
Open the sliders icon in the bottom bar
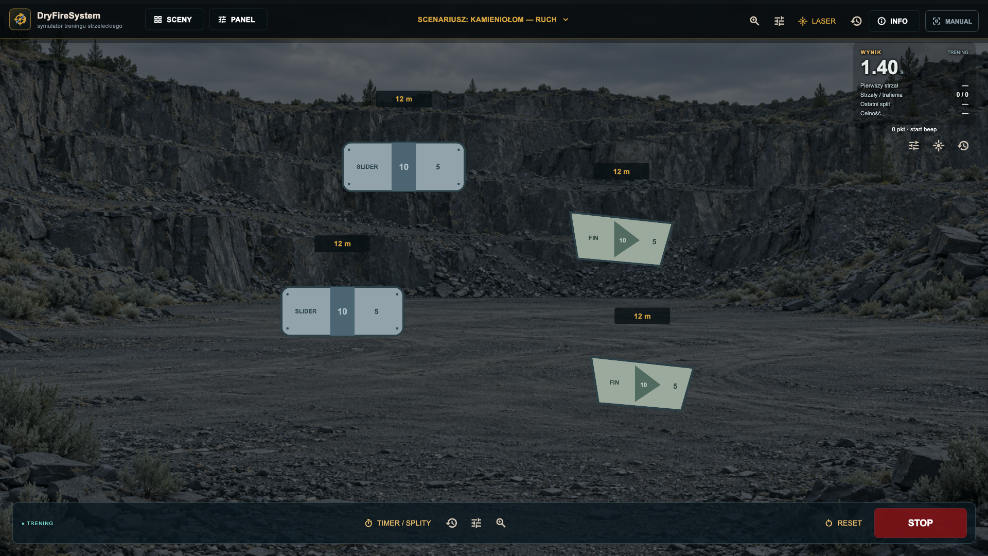click(477, 523)
